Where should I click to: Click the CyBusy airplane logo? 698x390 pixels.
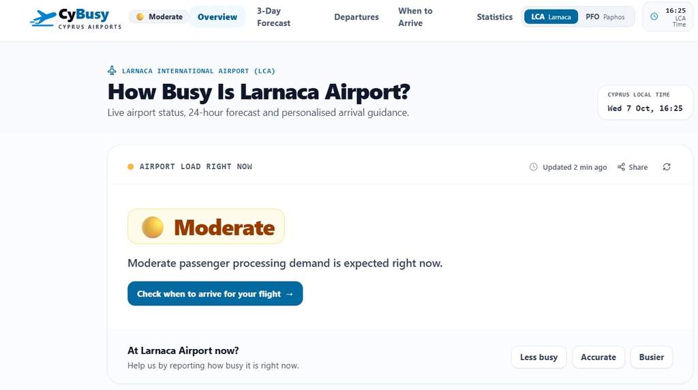click(x=43, y=18)
